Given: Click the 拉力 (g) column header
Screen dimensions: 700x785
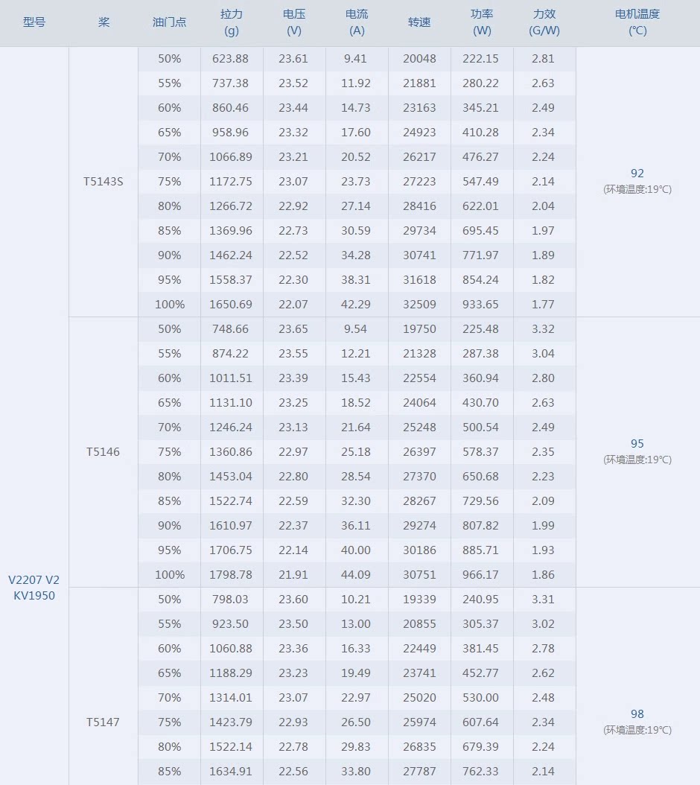Looking at the screenshot, I should tap(232, 22).
